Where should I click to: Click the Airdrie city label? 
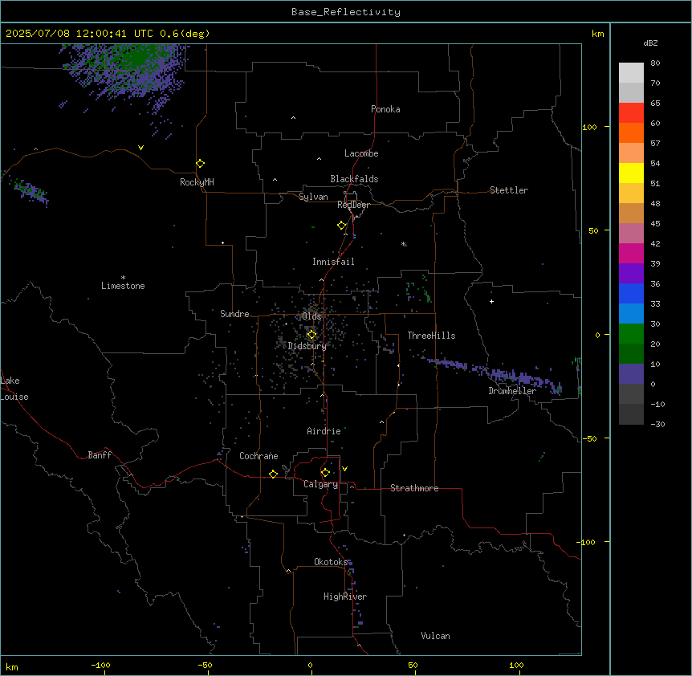click(324, 431)
